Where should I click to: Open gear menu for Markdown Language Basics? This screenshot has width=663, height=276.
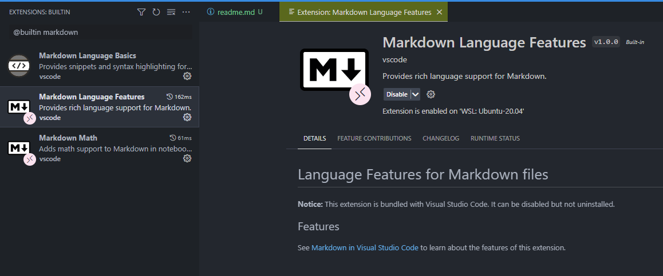coord(187,76)
